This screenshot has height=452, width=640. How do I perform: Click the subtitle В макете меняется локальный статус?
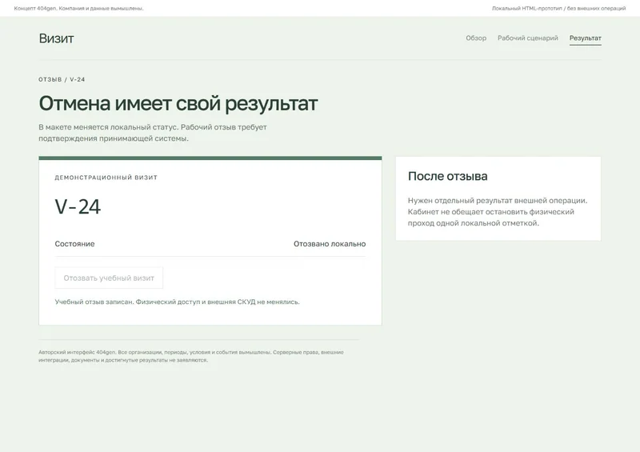pos(153,133)
